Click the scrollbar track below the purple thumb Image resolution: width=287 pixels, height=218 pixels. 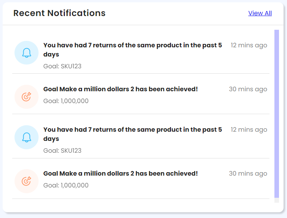pyautogui.click(x=277, y=200)
